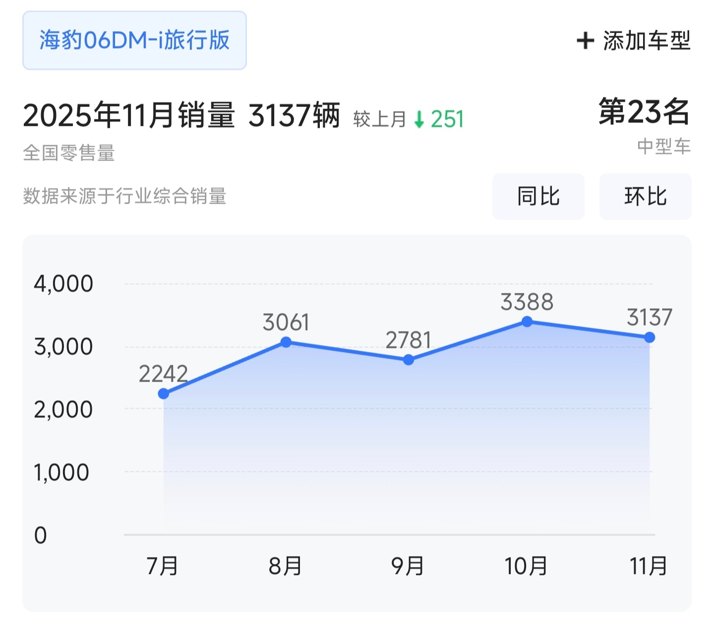
Task: Click the 9月 x-axis label
Action: pos(408,566)
